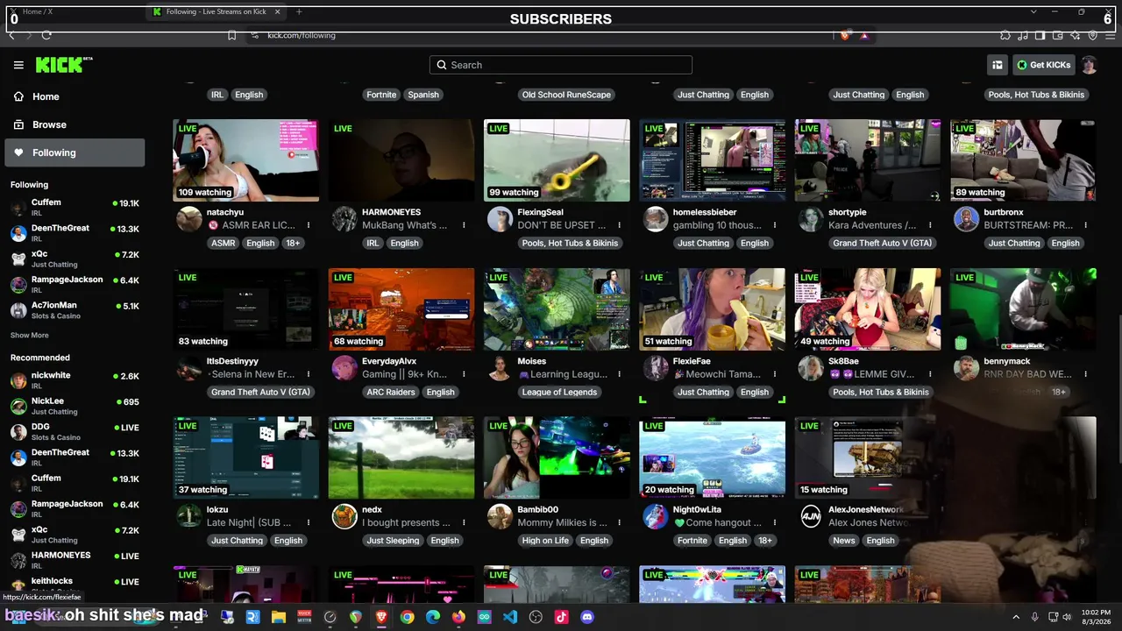Click the nedx channel avatar

tap(344, 516)
